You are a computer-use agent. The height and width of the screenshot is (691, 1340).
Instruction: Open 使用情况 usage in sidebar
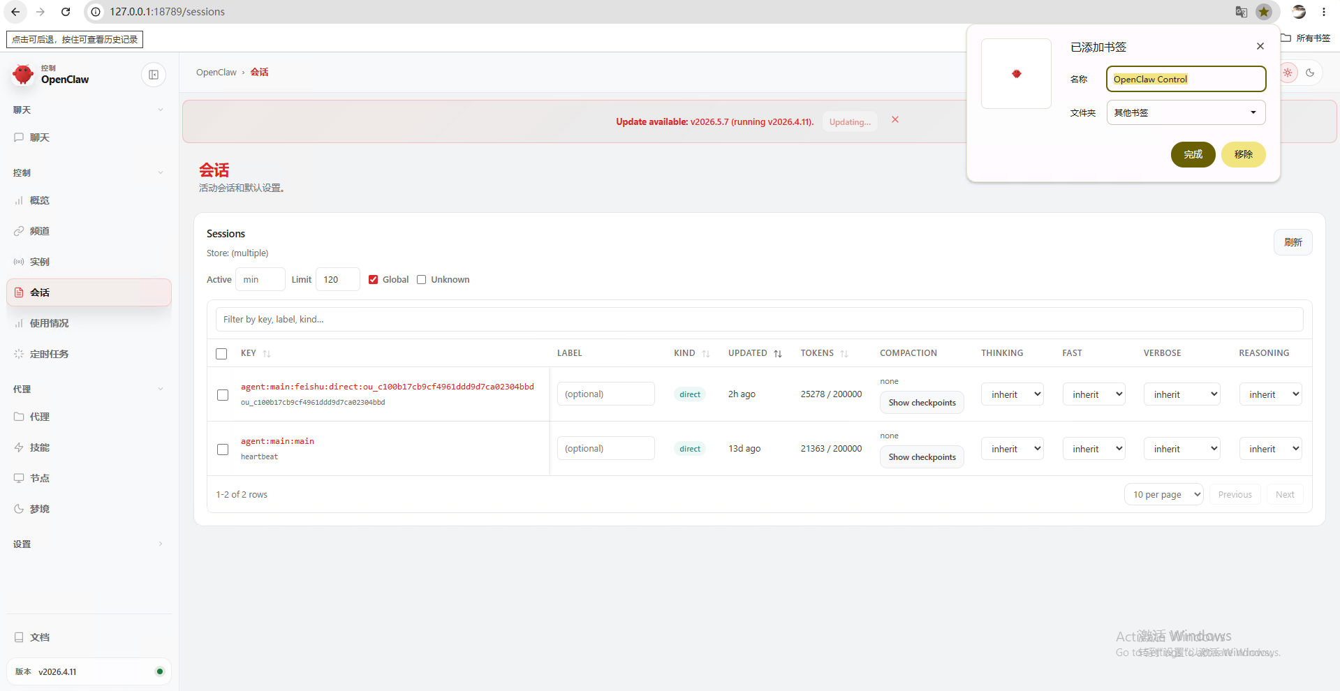[x=89, y=323]
